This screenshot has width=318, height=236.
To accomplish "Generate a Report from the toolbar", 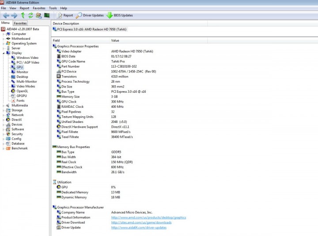I will coord(64,15).
